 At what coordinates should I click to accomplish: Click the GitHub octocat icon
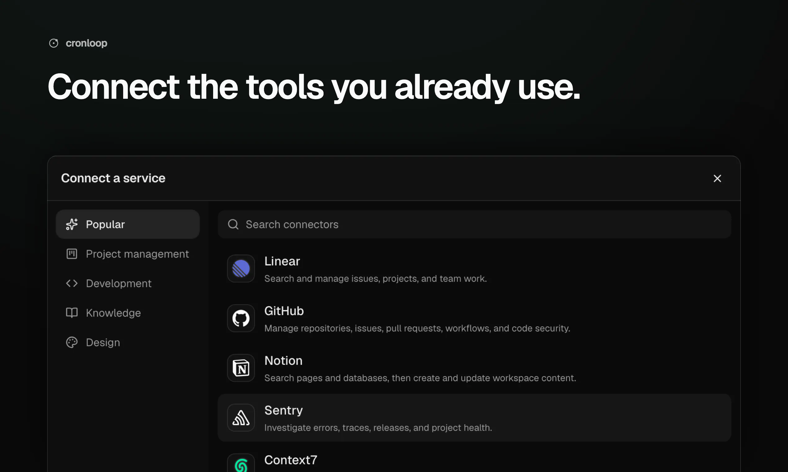241,318
